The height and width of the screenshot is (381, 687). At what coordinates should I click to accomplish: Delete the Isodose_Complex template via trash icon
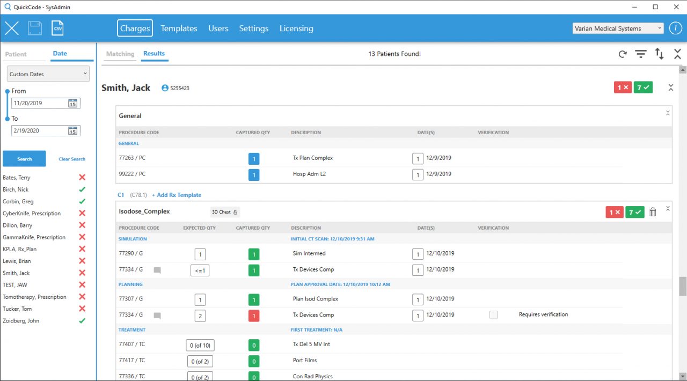653,211
